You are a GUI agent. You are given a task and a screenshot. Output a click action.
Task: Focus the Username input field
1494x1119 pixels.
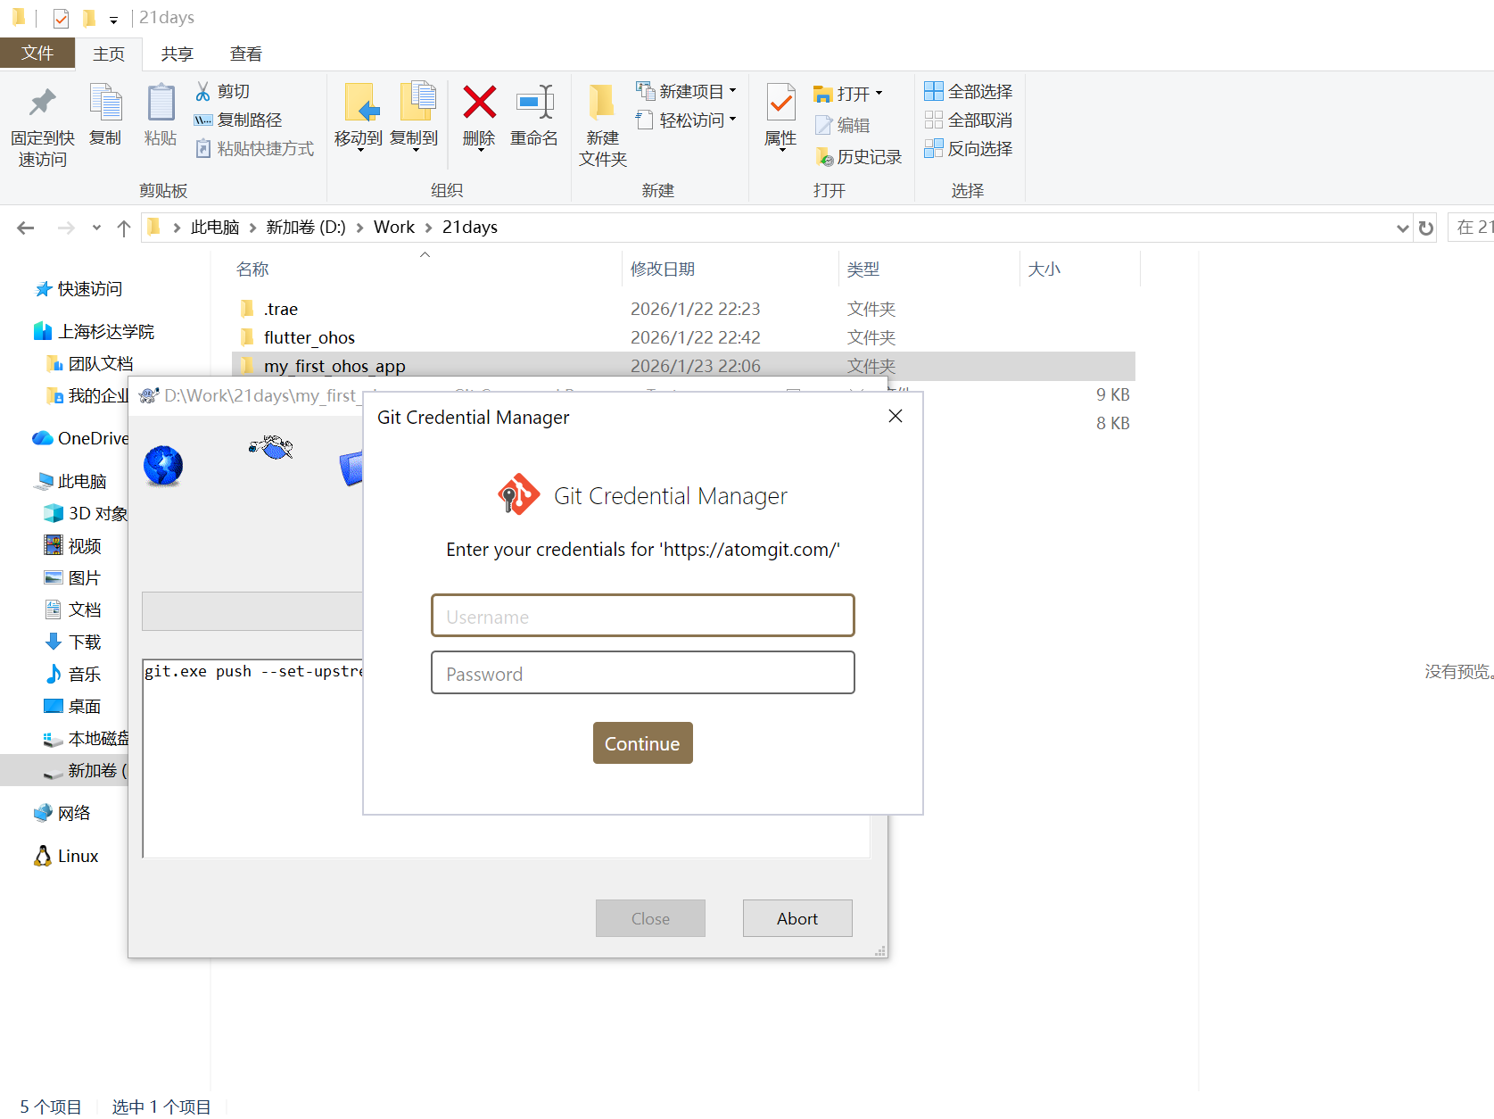[642, 616]
